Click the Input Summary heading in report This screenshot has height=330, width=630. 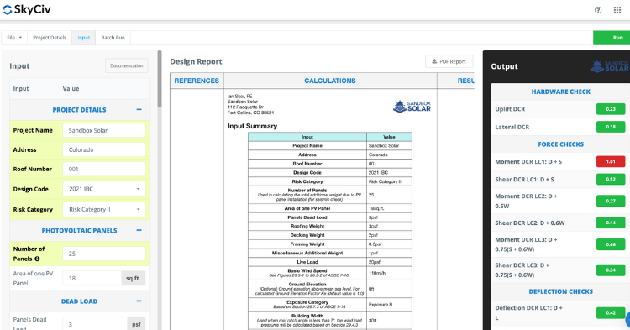pos(252,126)
